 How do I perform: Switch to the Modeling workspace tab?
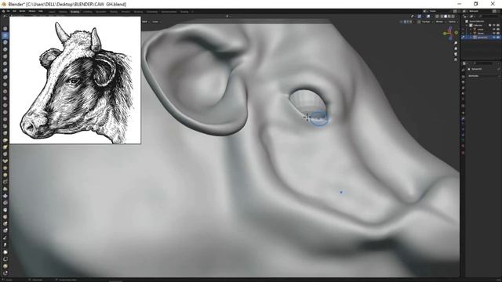(x=63, y=12)
